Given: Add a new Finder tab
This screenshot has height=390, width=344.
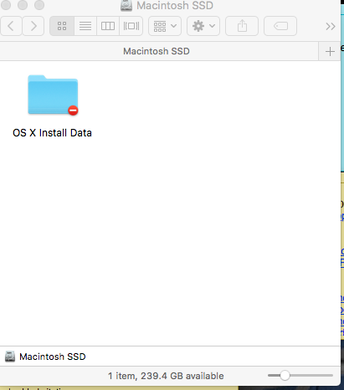Looking at the screenshot, I should pyautogui.click(x=330, y=51).
